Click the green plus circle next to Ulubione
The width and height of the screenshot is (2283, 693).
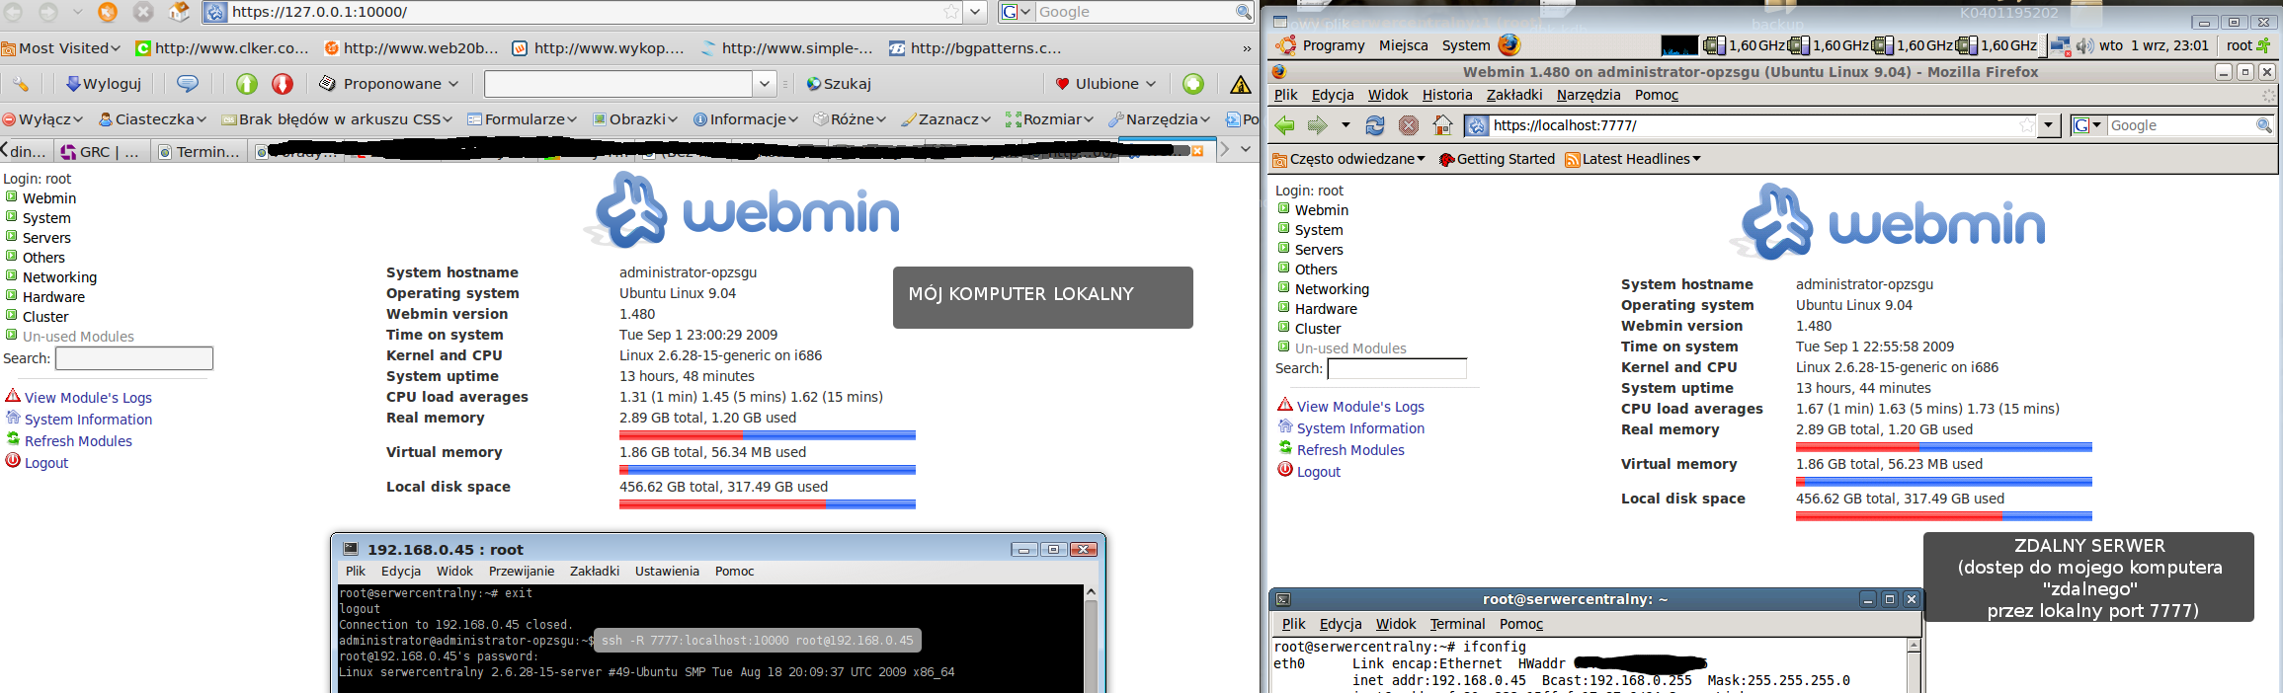[1193, 84]
